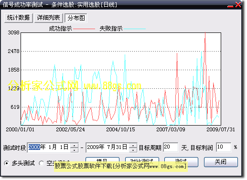Viewport: 247px width, 180px height.
Task: Minimize the dialog via the title bar icon
Action: pyautogui.click(x=230, y=6)
